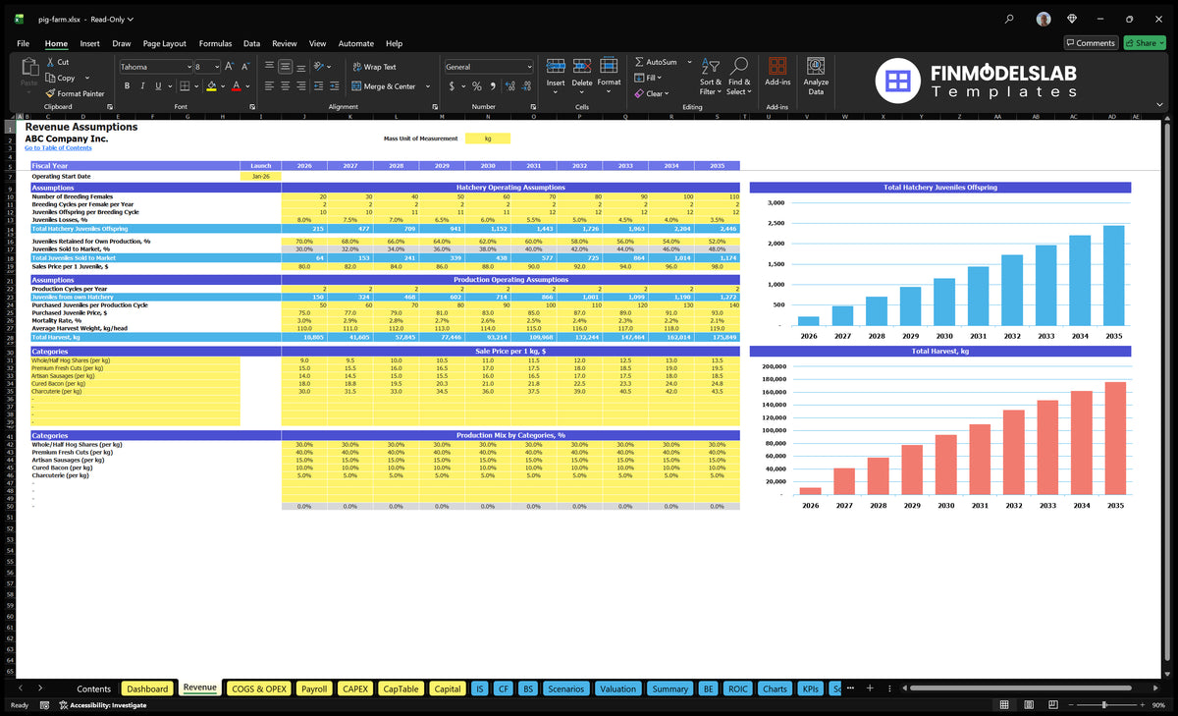Screen dimensions: 1178x716
Task: Apply Percent Style format
Action: pyautogui.click(x=477, y=86)
